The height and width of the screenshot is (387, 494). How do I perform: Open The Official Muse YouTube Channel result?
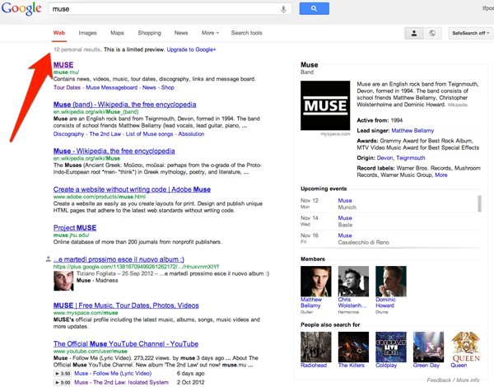(x=126, y=344)
